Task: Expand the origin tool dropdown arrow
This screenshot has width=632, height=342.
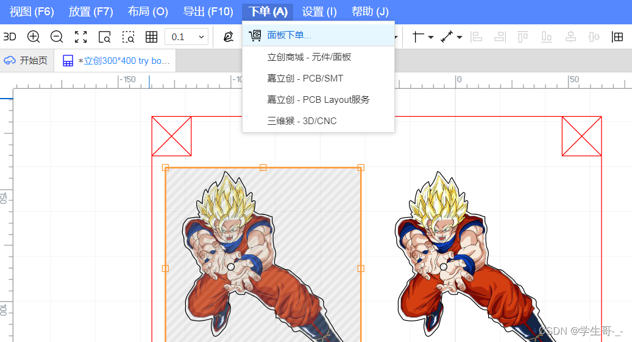Action: coord(430,37)
